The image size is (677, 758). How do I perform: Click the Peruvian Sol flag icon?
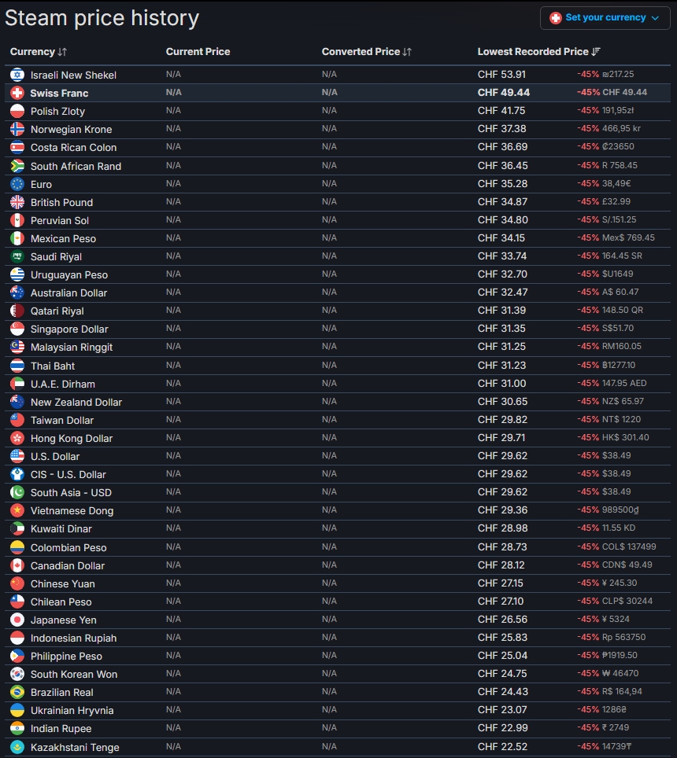point(17,220)
